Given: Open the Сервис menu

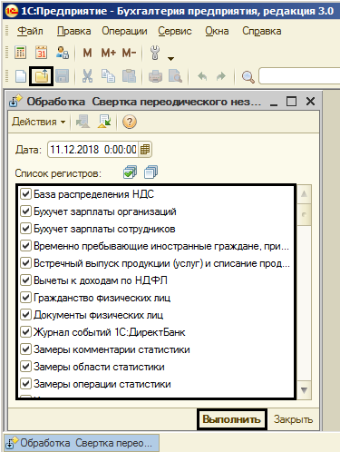Looking at the screenshot, I should (175, 31).
